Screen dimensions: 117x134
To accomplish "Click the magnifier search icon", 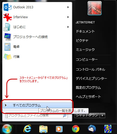I will click(64, 116).
